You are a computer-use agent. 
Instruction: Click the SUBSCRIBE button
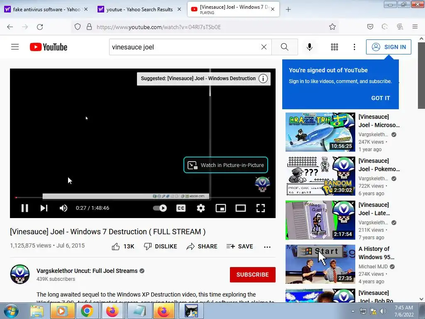point(253,275)
